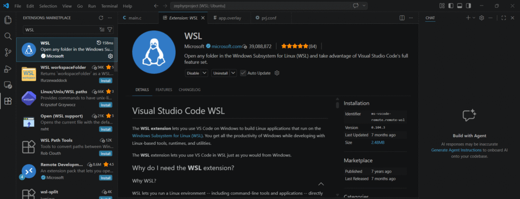Open the Selection menu

(48, 6)
